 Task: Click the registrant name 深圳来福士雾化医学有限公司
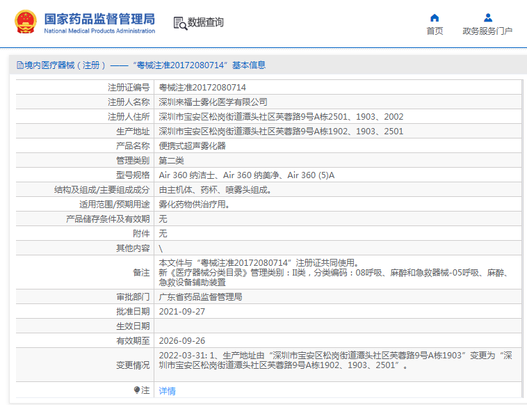click(x=213, y=102)
